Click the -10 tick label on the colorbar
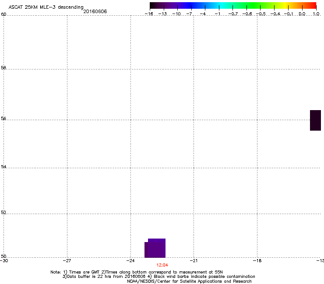The width and height of the screenshot is (324, 284). (x=176, y=14)
